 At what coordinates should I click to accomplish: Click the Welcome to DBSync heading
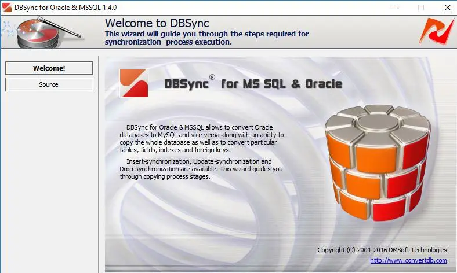[x=157, y=23]
